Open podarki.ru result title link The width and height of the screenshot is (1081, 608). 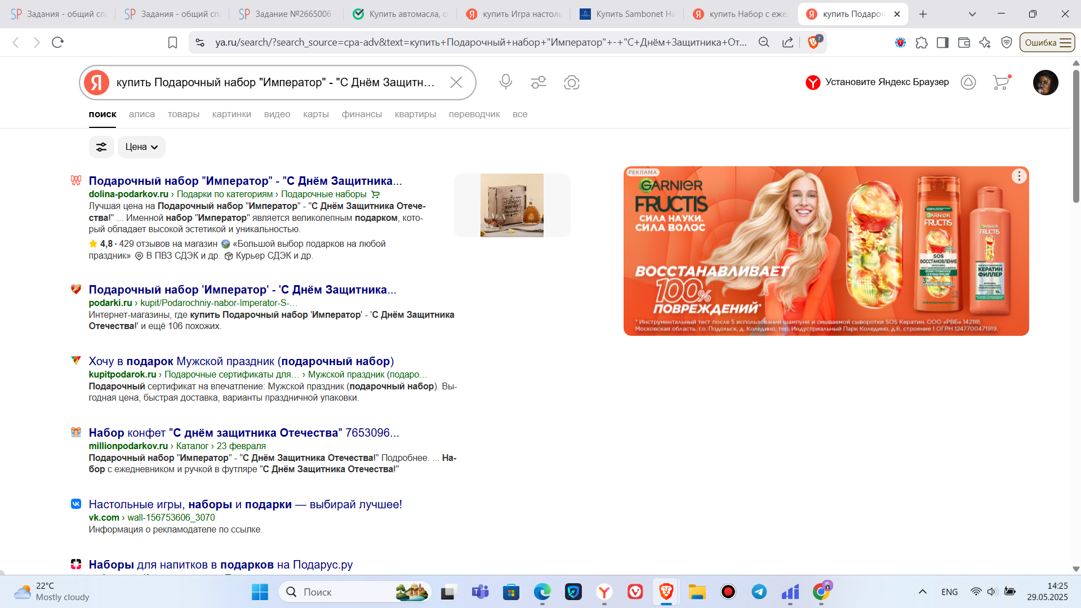(243, 290)
